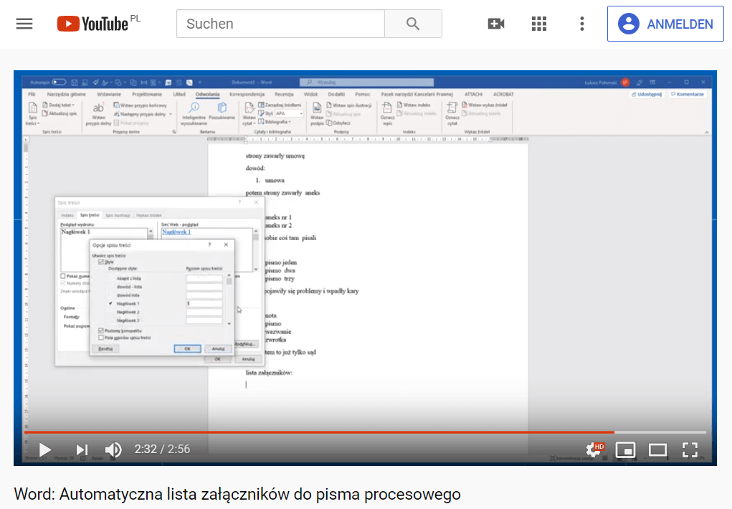Screen dimensions: 732x509
Task: Click the ANMELDEN sign-in button
Action: [x=666, y=24]
